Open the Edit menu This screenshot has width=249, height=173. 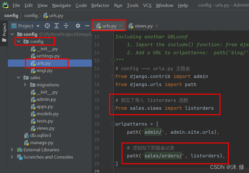tap(29, 5)
